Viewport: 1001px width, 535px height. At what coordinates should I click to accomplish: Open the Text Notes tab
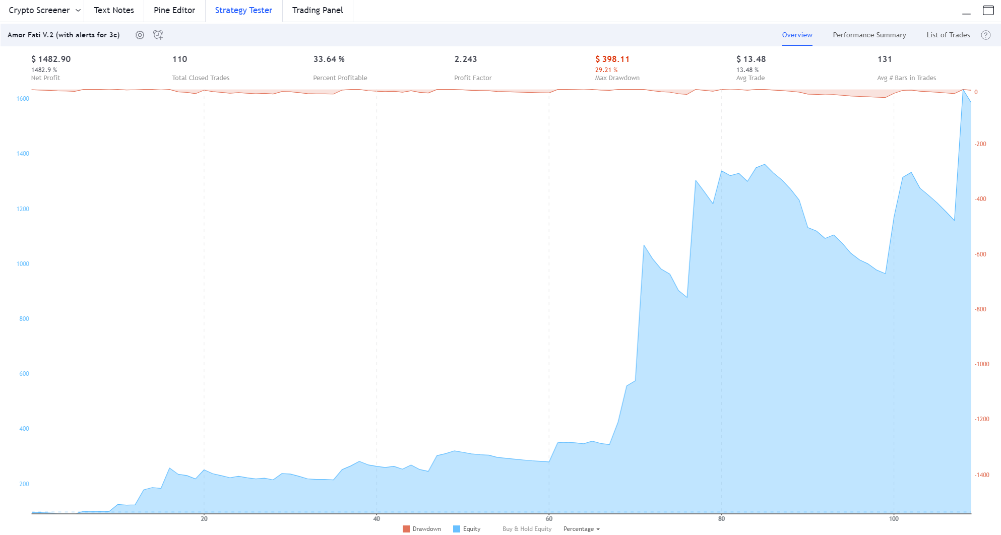pos(114,10)
